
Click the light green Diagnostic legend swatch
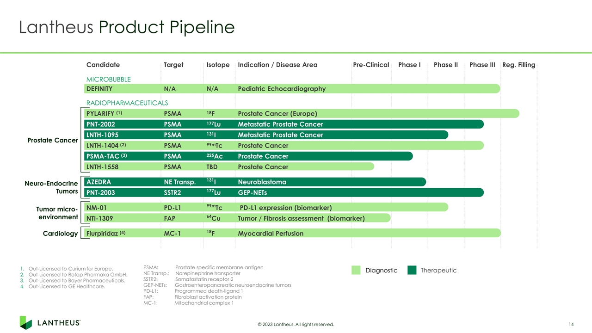pyautogui.click(x=356, y=270)
